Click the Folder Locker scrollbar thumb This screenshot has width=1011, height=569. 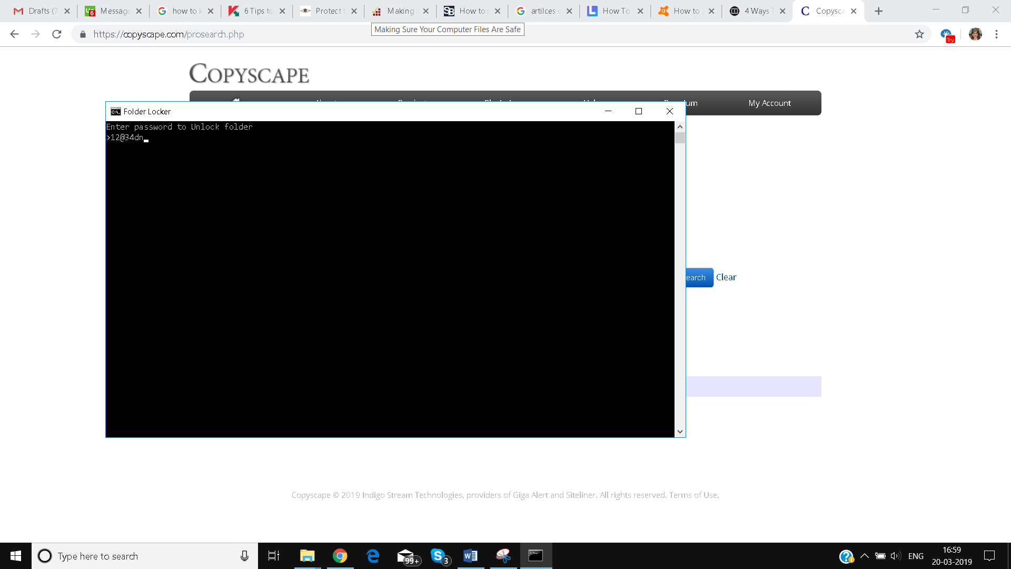coord(680,138)
